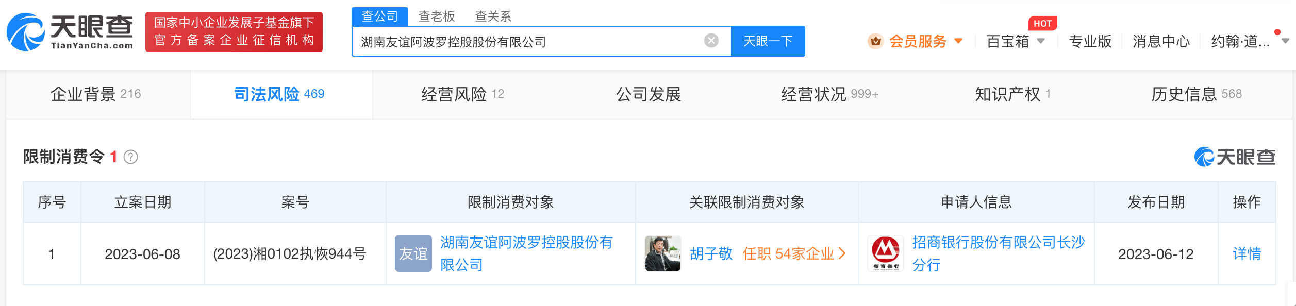Open 详情 for the consumption restriction
Viewport: 1296px width, 306px height.
[x=1247, y=253]
